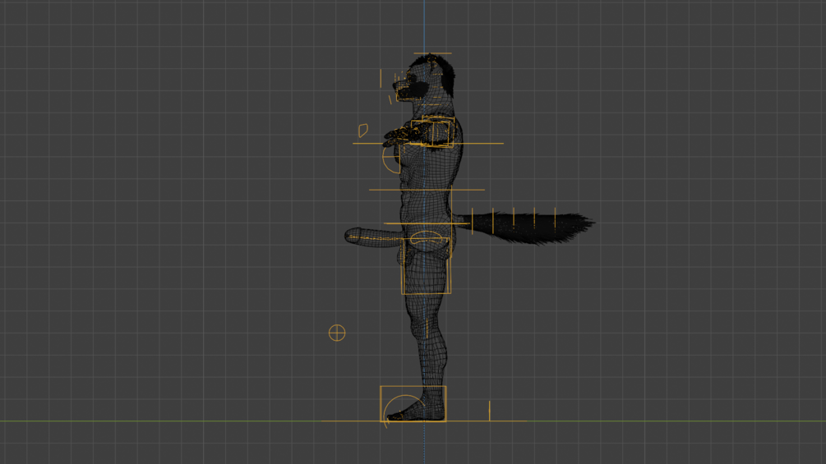Select the vertical line marker behind the heel
This screenshot has height=464, width=826.
point(489,411)
